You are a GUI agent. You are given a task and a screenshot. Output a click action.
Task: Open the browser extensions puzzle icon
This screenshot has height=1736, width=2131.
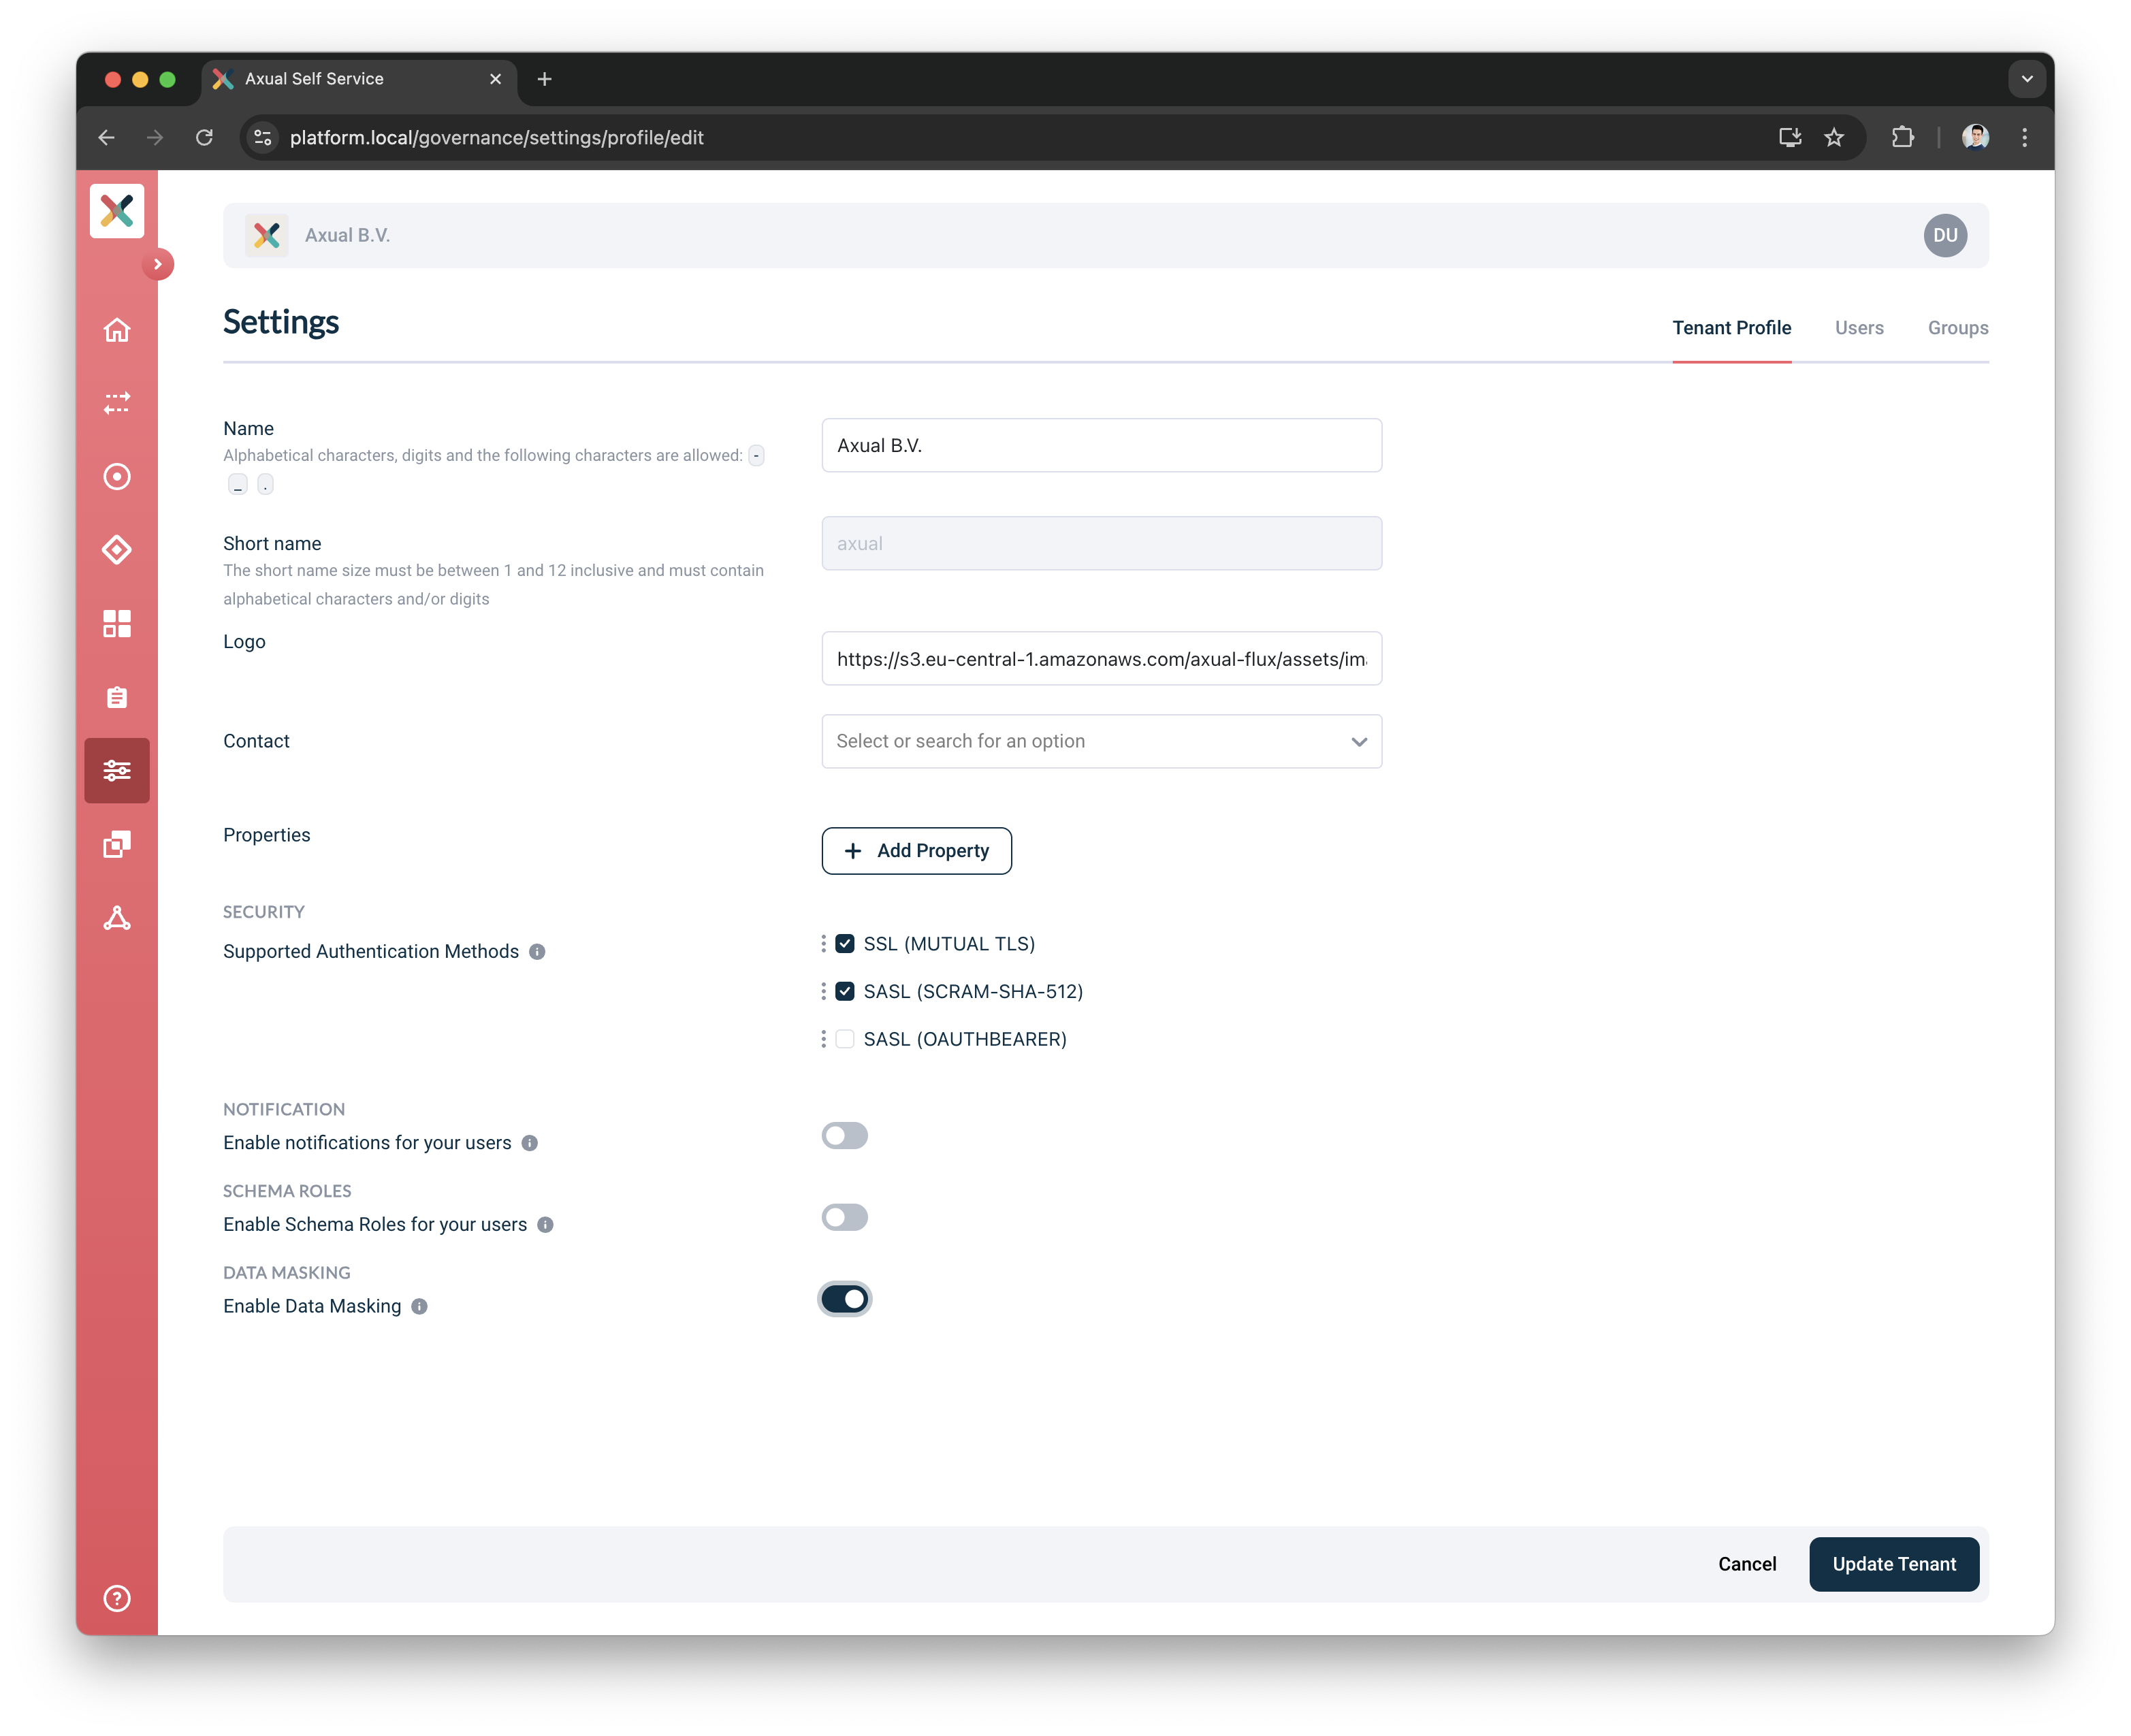tap(1902, 138)
